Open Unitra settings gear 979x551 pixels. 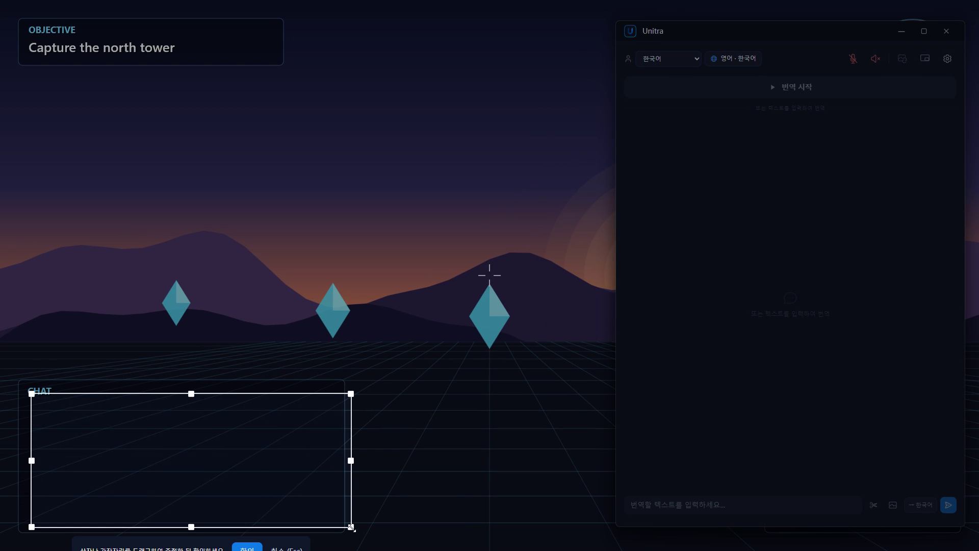click(947, 59)
